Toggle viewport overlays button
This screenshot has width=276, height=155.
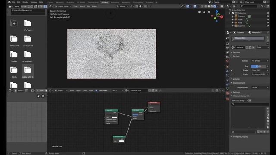(195, 6)
